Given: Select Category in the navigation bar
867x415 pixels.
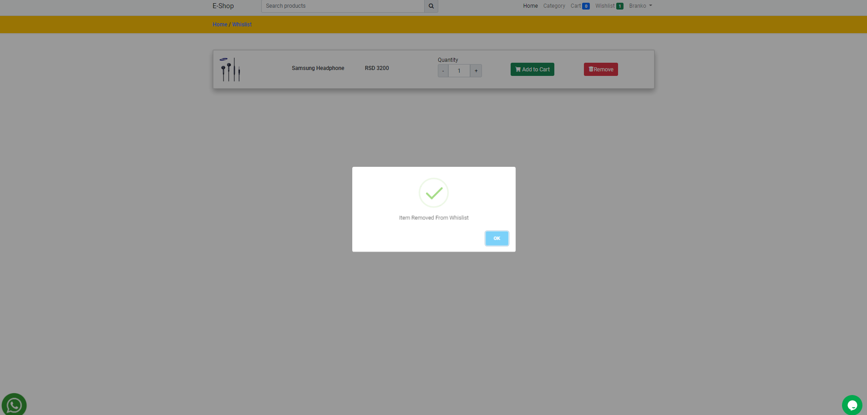Looking at the screenshot, I should [x=554, y=5].
